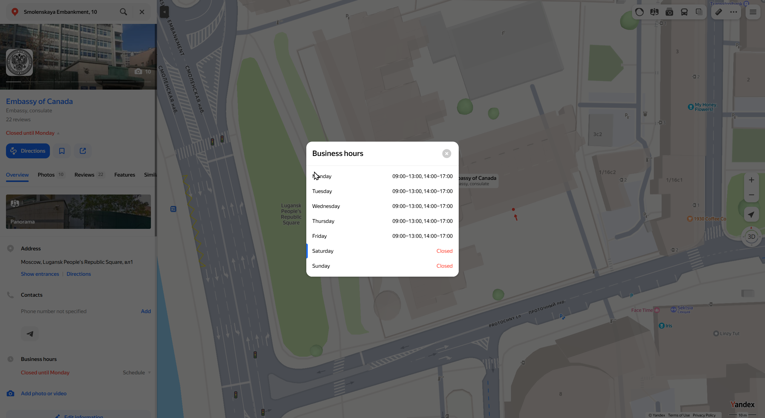
Task: Click the Terms of Use link
Action: [x=679, y=415]
